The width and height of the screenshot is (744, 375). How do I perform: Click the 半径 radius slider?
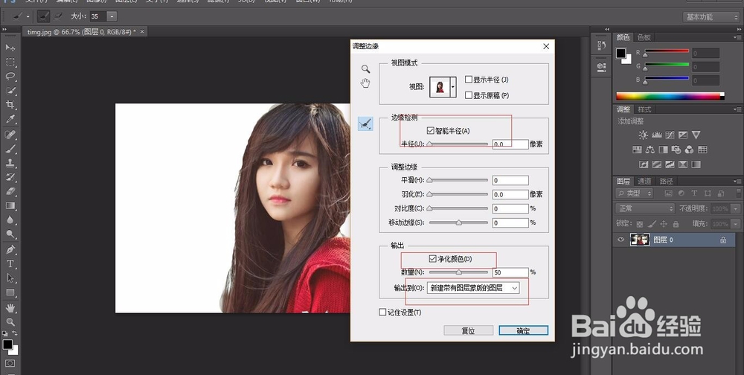(x=458, y=144)
